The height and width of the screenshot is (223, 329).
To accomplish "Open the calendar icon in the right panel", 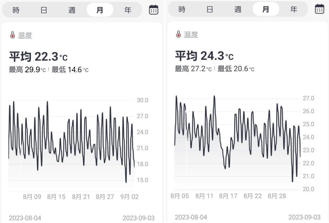I will (319, 9).
